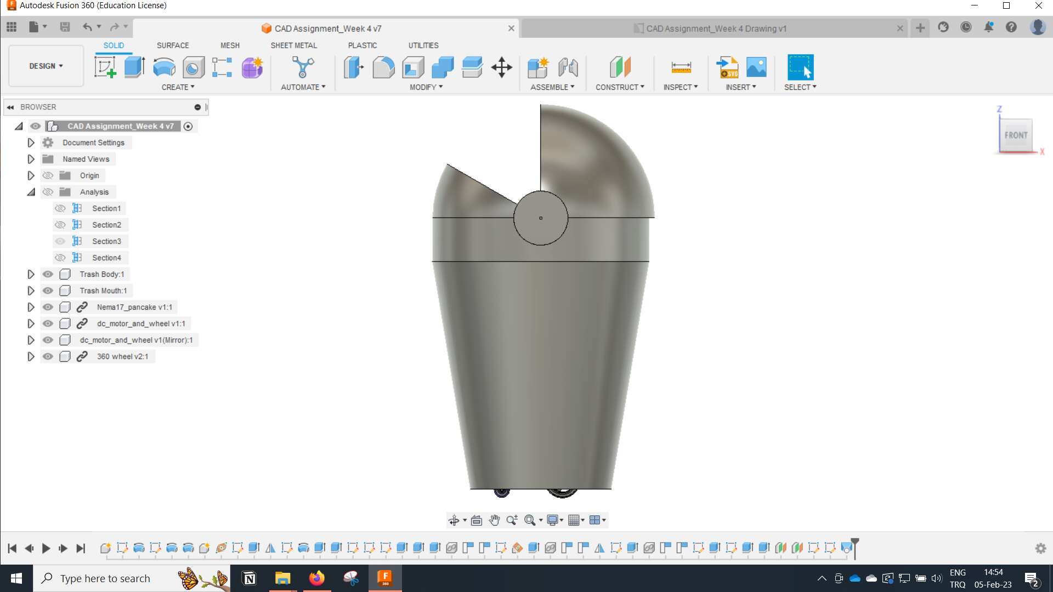This screenshot has height=592, width=1053.
Task: Select the Shell tool
Action: [413, 67]
